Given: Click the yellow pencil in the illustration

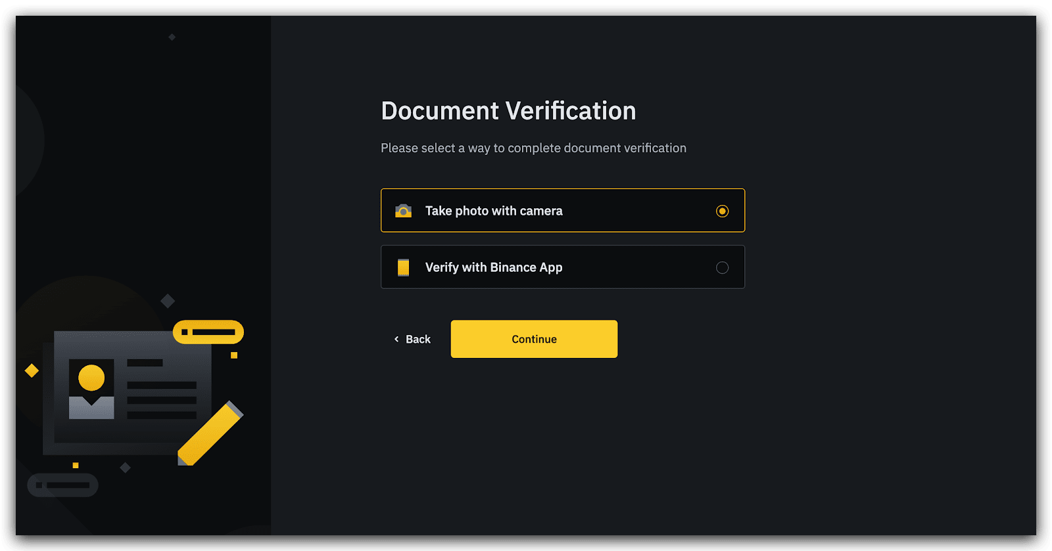Looking at the screenshot, I should click(210, 433).
